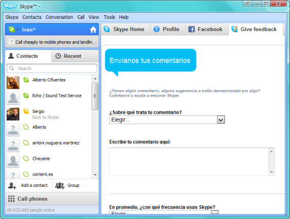Click Sergio's away status icon
This screenshot has width=290, height=219.
[26, 111]
